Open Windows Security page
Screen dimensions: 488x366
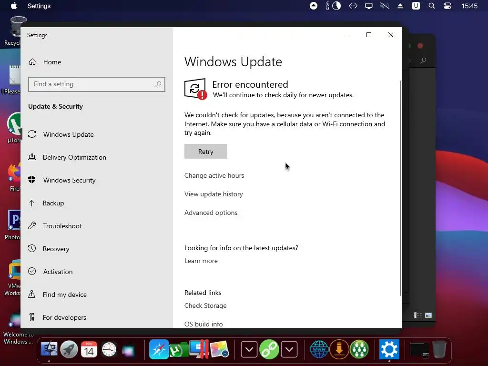[x=96, y=180]
